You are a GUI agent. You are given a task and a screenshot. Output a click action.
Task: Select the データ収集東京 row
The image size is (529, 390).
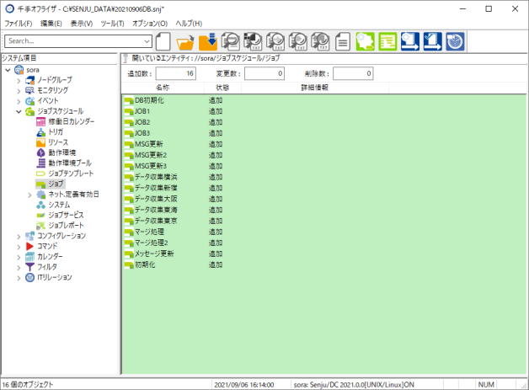pos(323,221)
